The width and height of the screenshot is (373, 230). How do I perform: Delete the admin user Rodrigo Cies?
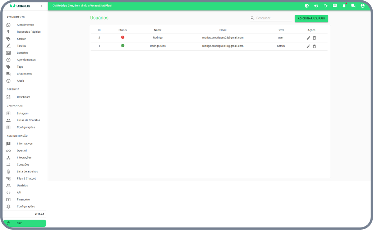click(x=314, y=46)
